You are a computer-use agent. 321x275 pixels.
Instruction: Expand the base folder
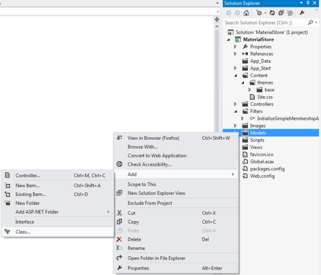coord(249,90)
